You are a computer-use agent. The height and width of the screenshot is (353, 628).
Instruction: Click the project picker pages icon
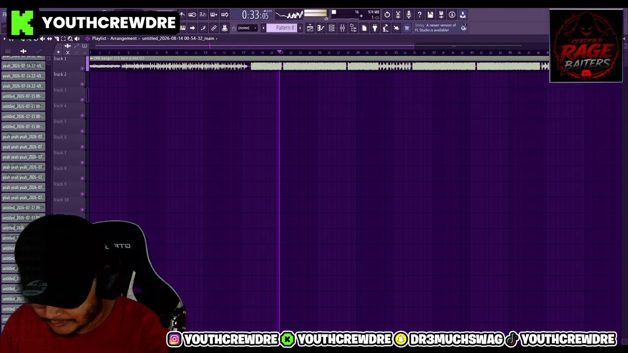click(364, 28)
